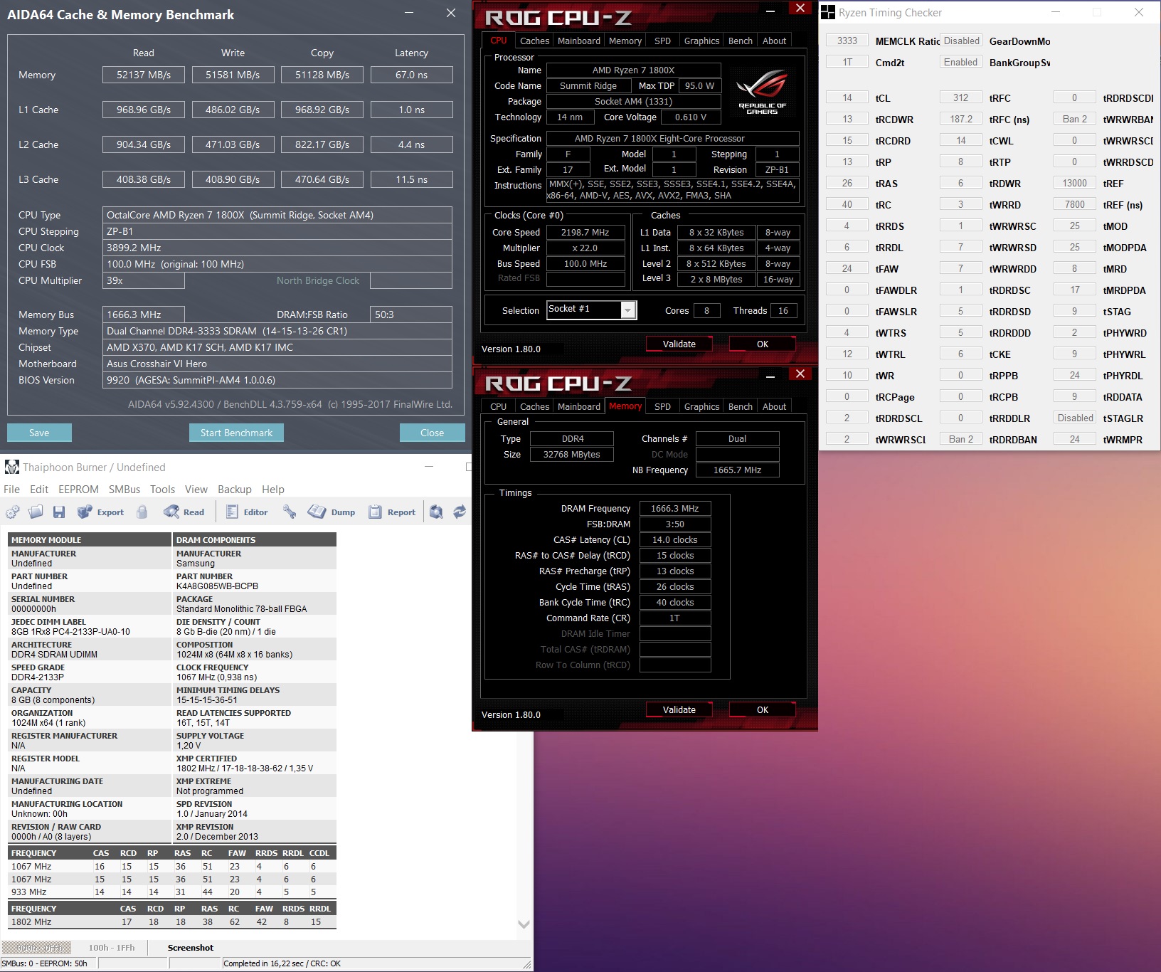Screen dimensions: 1161x972
Task: Click the Ryzen Timing Checker title bar icon
Action: [x=828, y=12]
